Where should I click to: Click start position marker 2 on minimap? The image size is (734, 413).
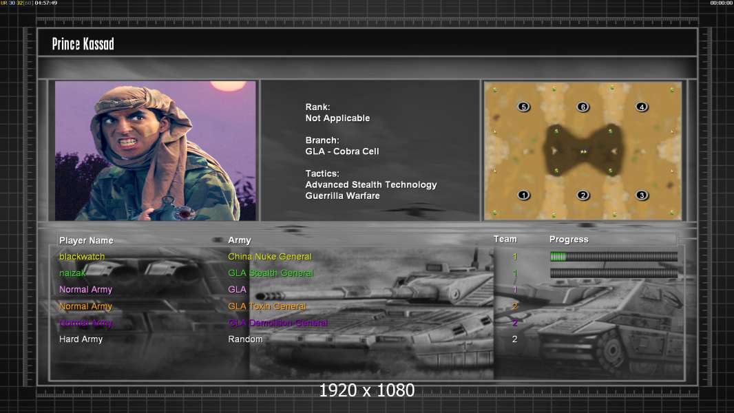pos(583,195)
